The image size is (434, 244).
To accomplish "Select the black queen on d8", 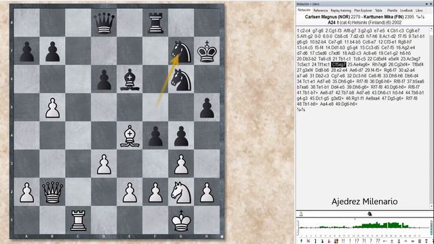I will click(104, 23).
